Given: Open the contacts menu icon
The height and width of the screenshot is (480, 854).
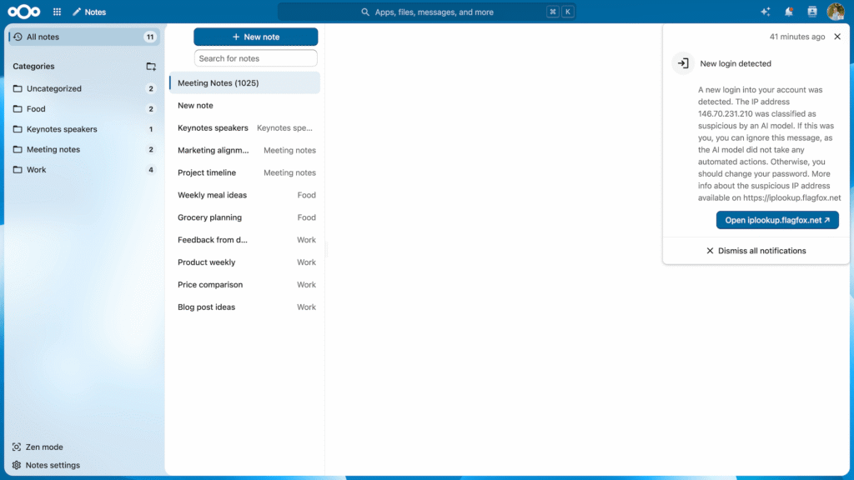Looking at the screenshot, I should (812, 12).
